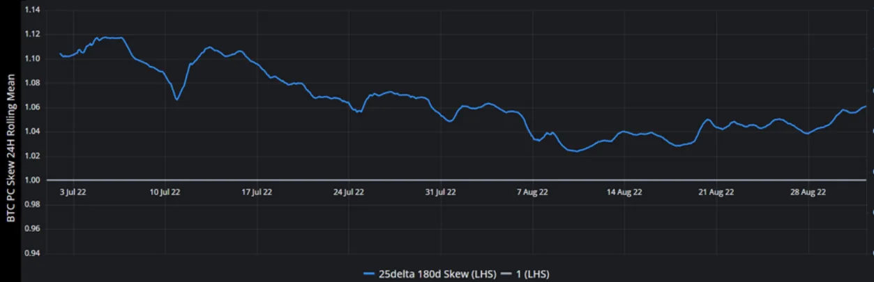Click the 31 Jul 22 date label

(439, 193)
